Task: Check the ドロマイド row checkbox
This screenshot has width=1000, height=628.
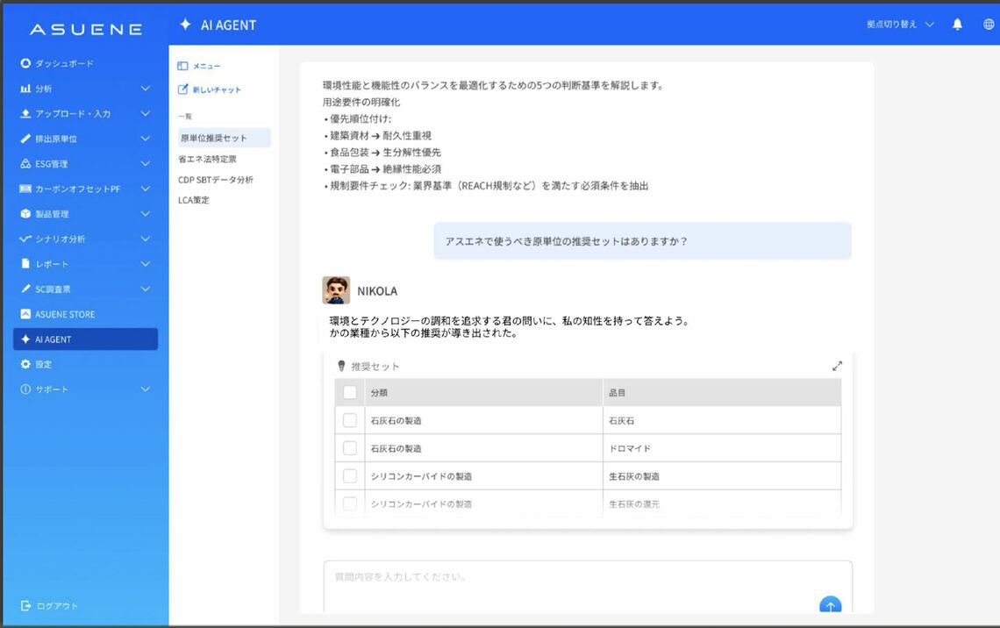Action: coord(350,448)
